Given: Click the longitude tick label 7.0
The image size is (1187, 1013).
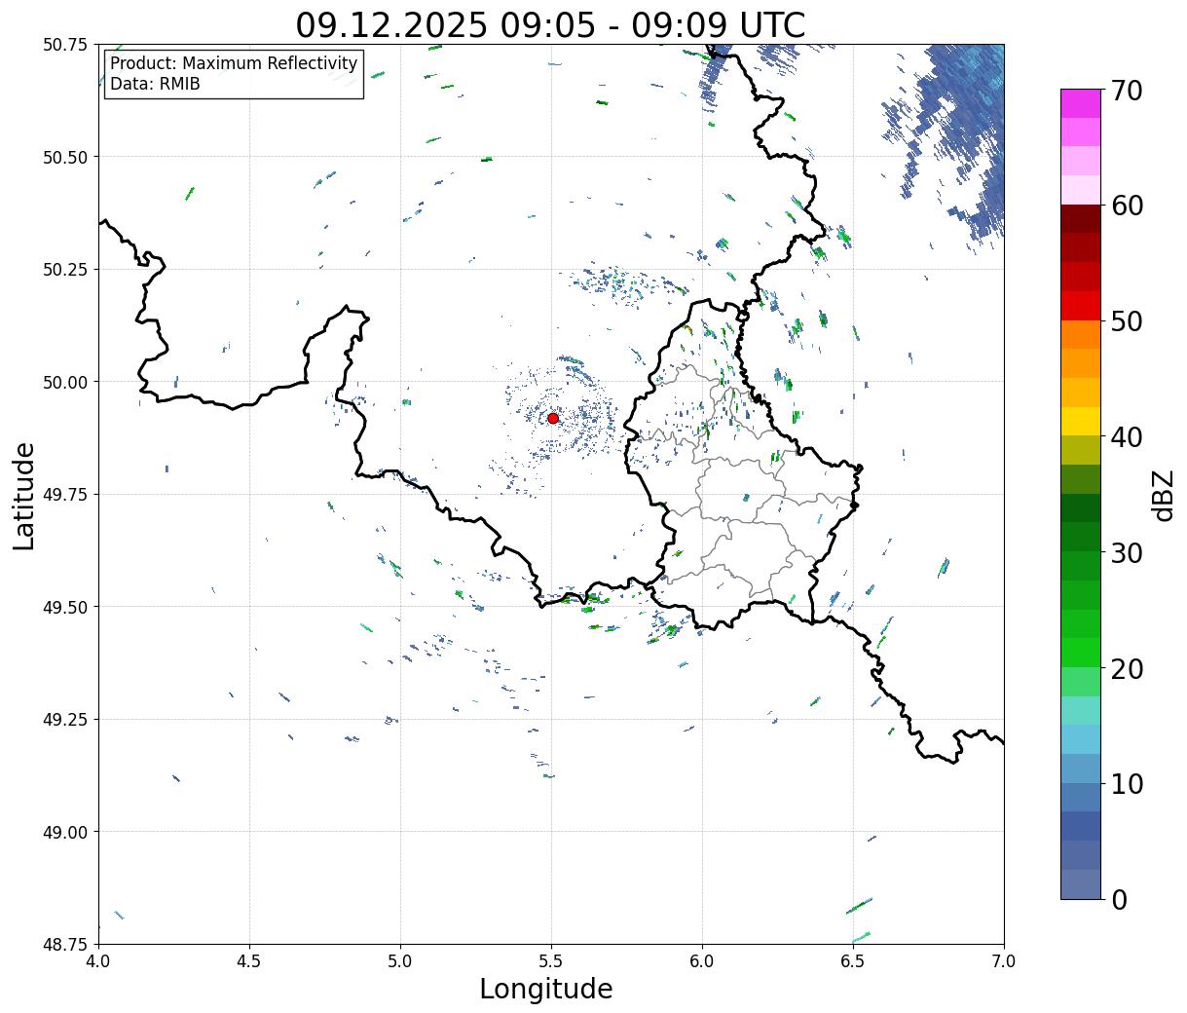Looking at the screenshot, I should 1004,960.
